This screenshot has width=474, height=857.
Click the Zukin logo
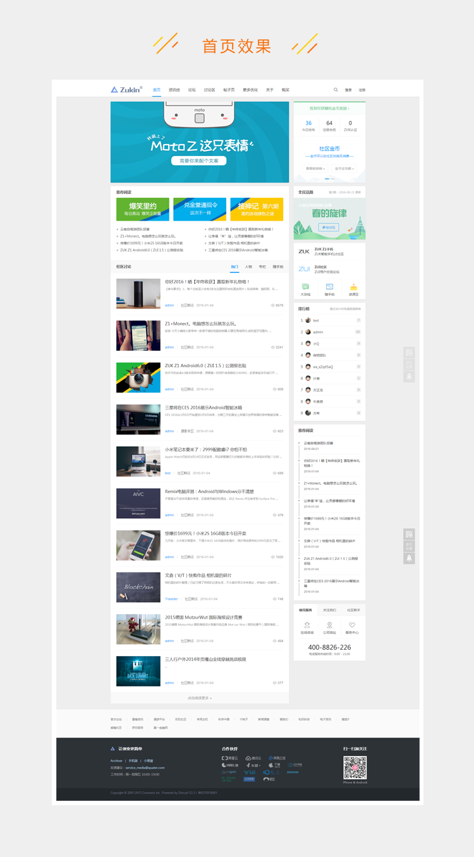click(x=126, y=90)
